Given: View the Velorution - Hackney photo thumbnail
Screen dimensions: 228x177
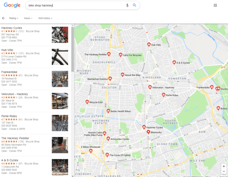Looking at the screenshot, I should [x=60, y=101].
